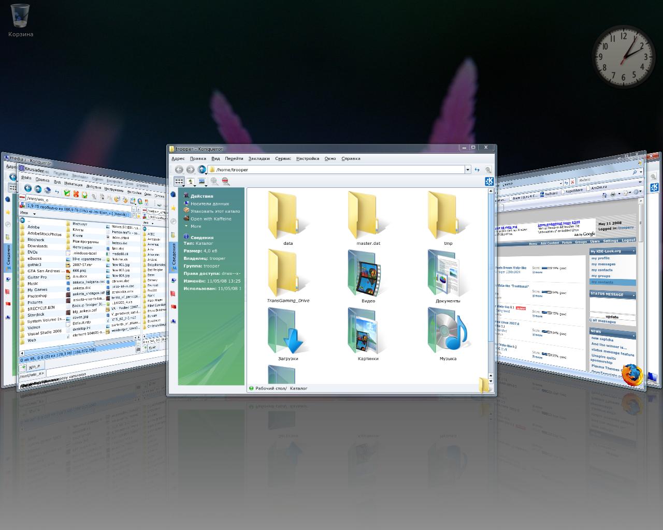This screenshot has height=530, width=663.
Task: Click the zoom out magnifier icon
Action: [x=226, y=181]
